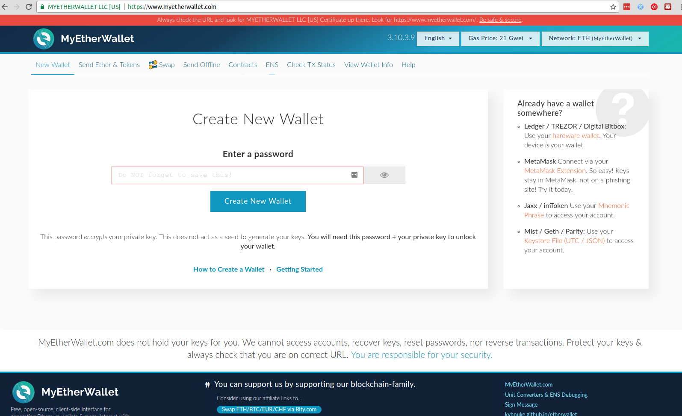Click You are responsible for your security link
682x416 pixels.
pyautogui.click(x=422, y=355)
